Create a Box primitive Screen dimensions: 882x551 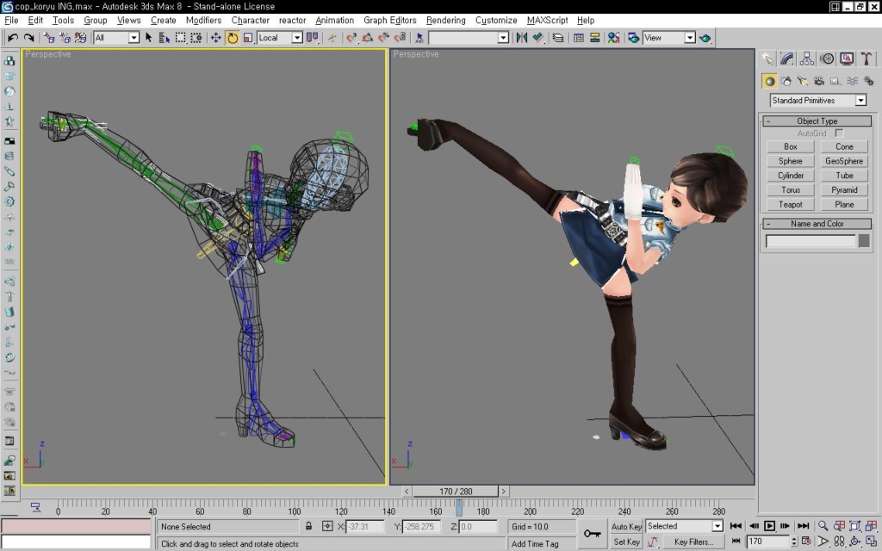(791, 146)
